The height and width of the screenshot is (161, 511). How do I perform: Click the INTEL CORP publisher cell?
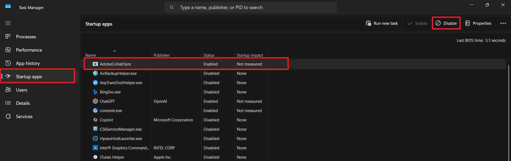[164, 148]
